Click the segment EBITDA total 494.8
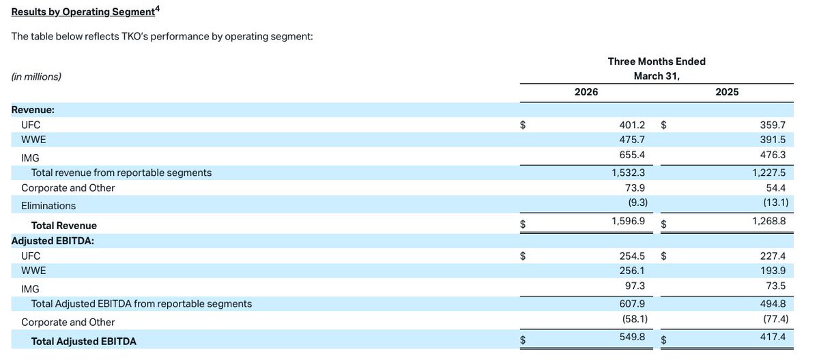The height and width of the screenshot is (362, 819). click(x=773, y=303)
